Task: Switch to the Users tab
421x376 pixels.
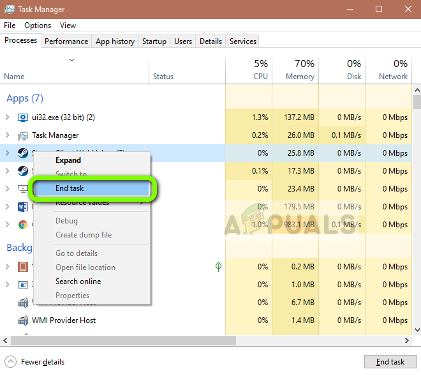Action: coord(183,41)
